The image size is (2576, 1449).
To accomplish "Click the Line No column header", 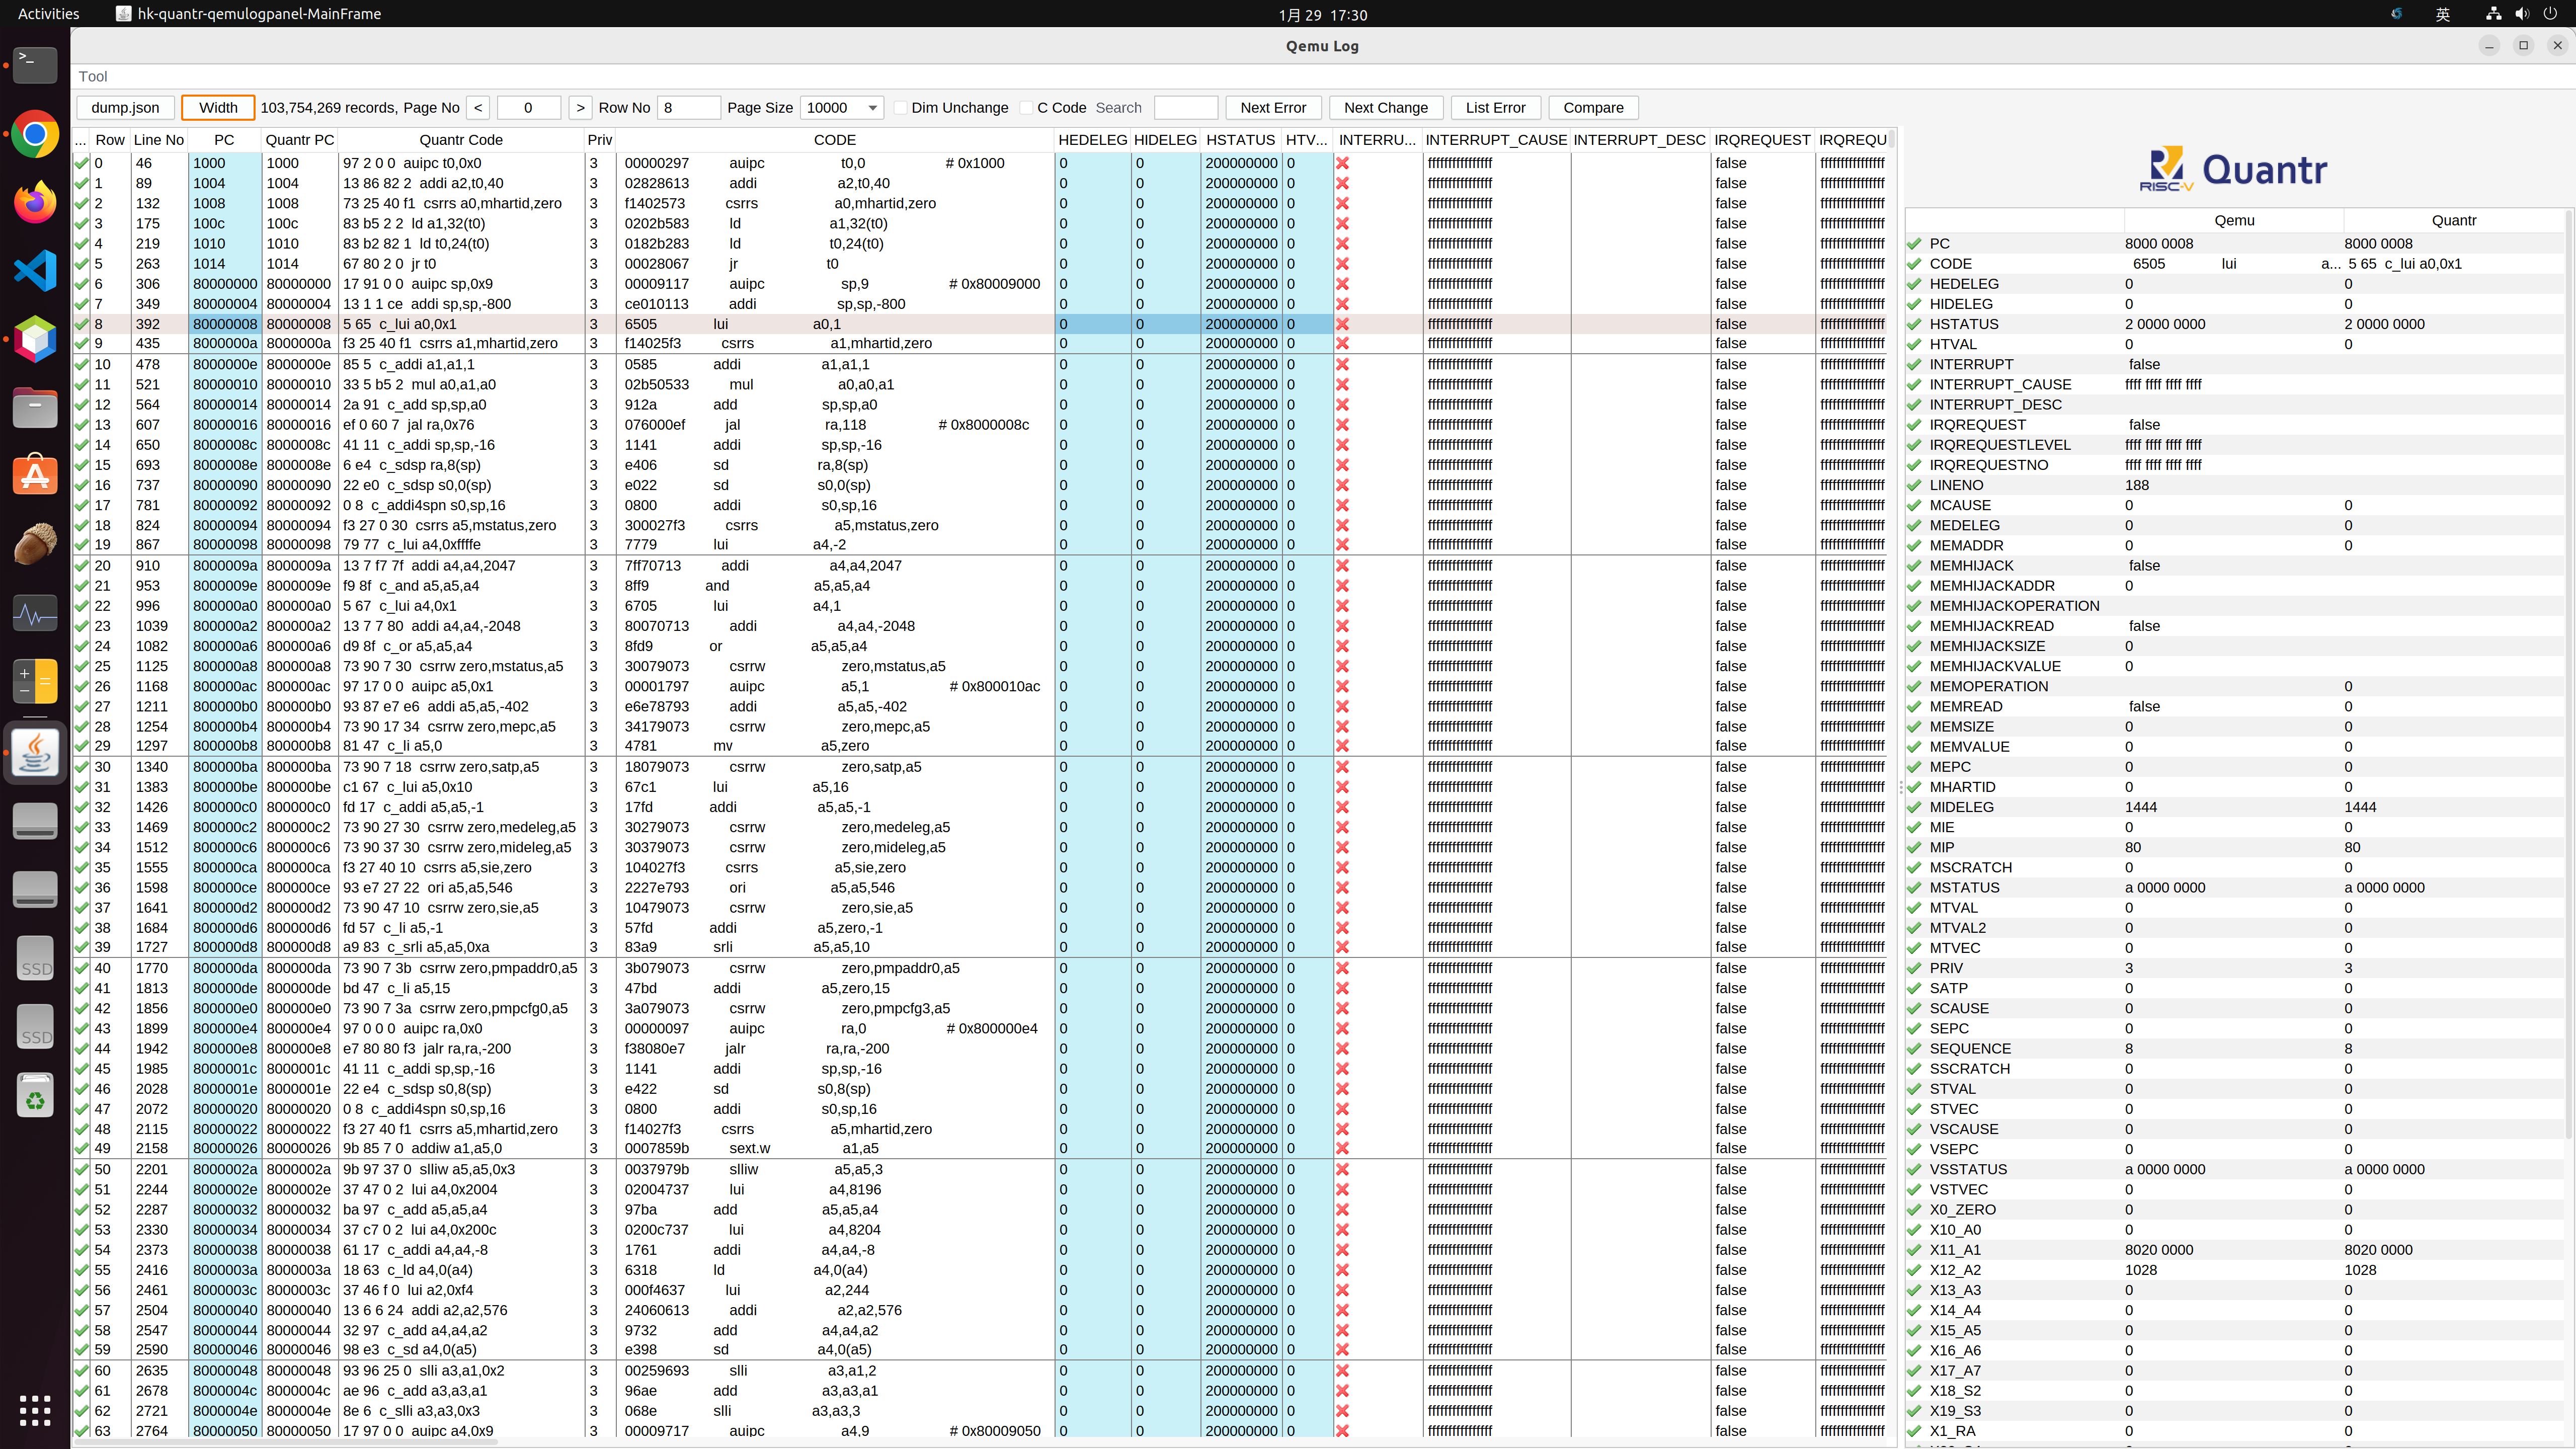I will coord(159,140).
